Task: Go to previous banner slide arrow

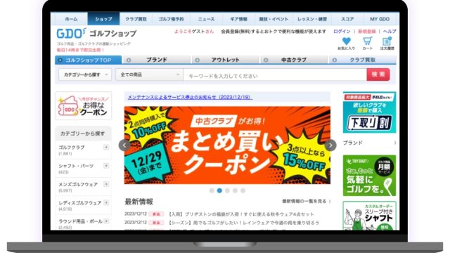Action: tap(124, 145)
